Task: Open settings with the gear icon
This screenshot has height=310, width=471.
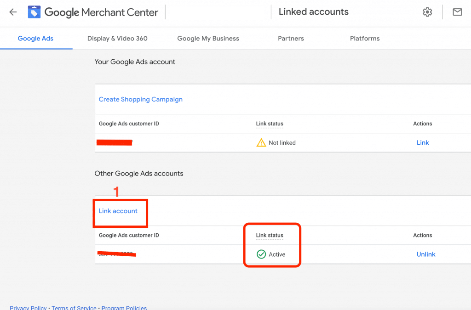Action: point(427,12)
